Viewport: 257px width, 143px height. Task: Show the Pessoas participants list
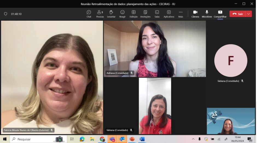click(100, 14)
